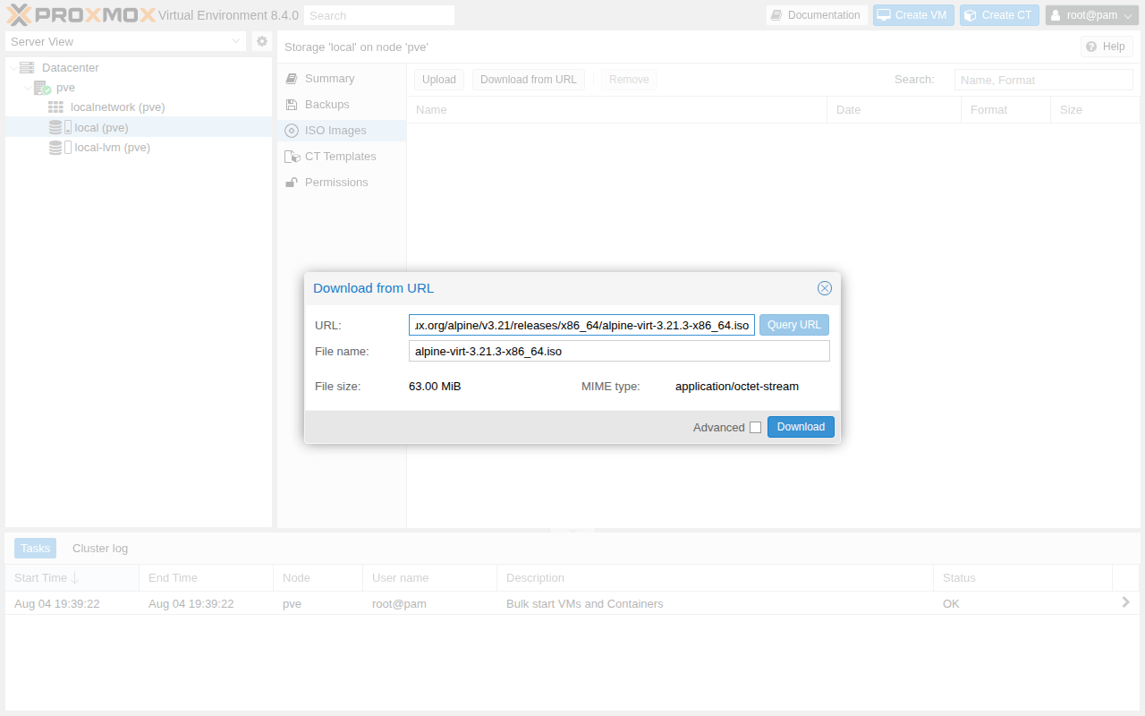Click the Download button

click(801, 427)
